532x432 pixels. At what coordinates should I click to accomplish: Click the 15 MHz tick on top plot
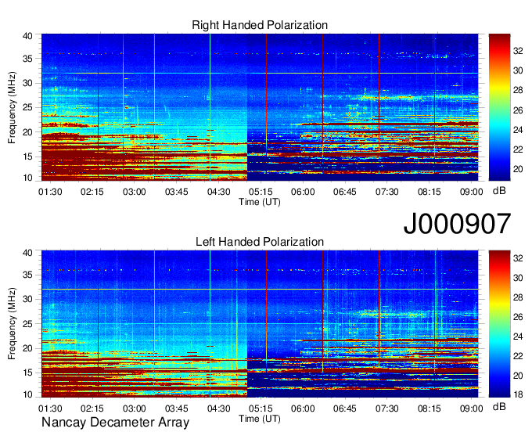tap(27, 157)
